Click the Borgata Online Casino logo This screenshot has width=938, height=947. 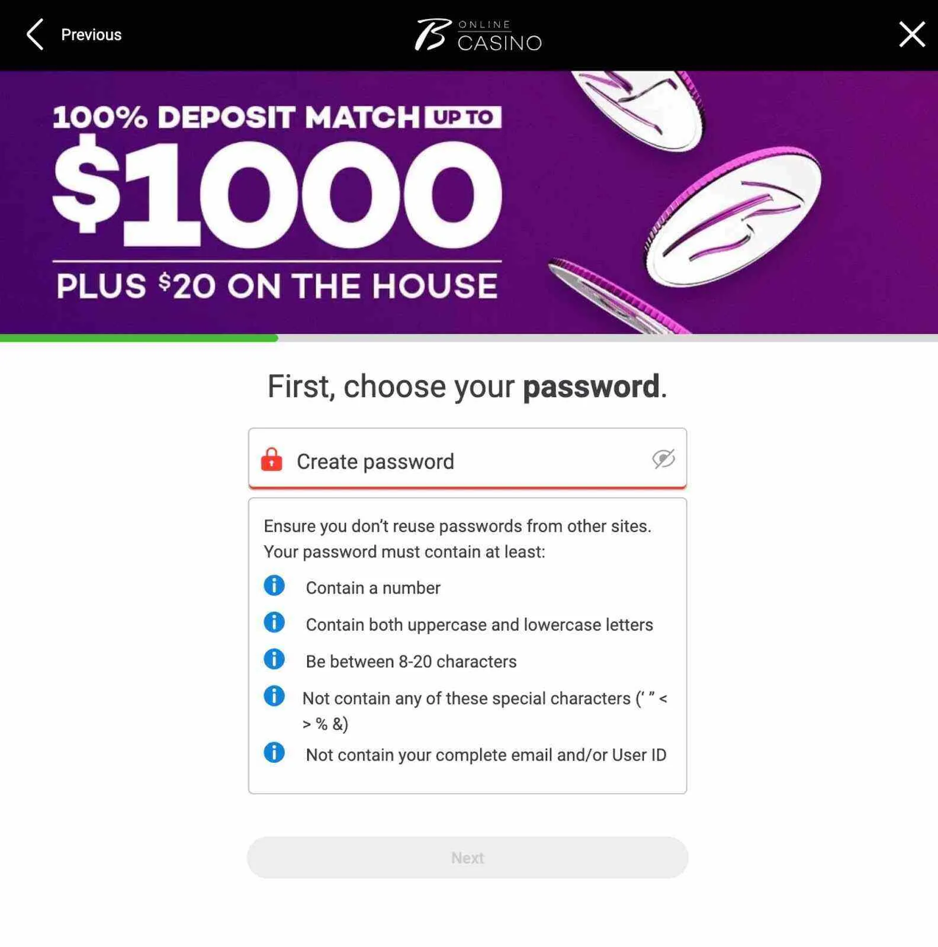(478, 35)
